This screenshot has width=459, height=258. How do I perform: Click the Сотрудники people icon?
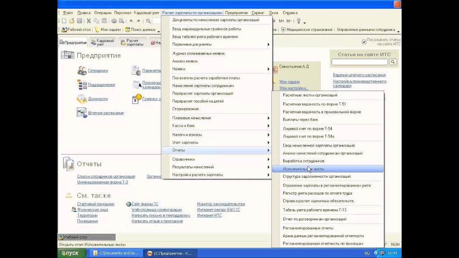[82, 71]
